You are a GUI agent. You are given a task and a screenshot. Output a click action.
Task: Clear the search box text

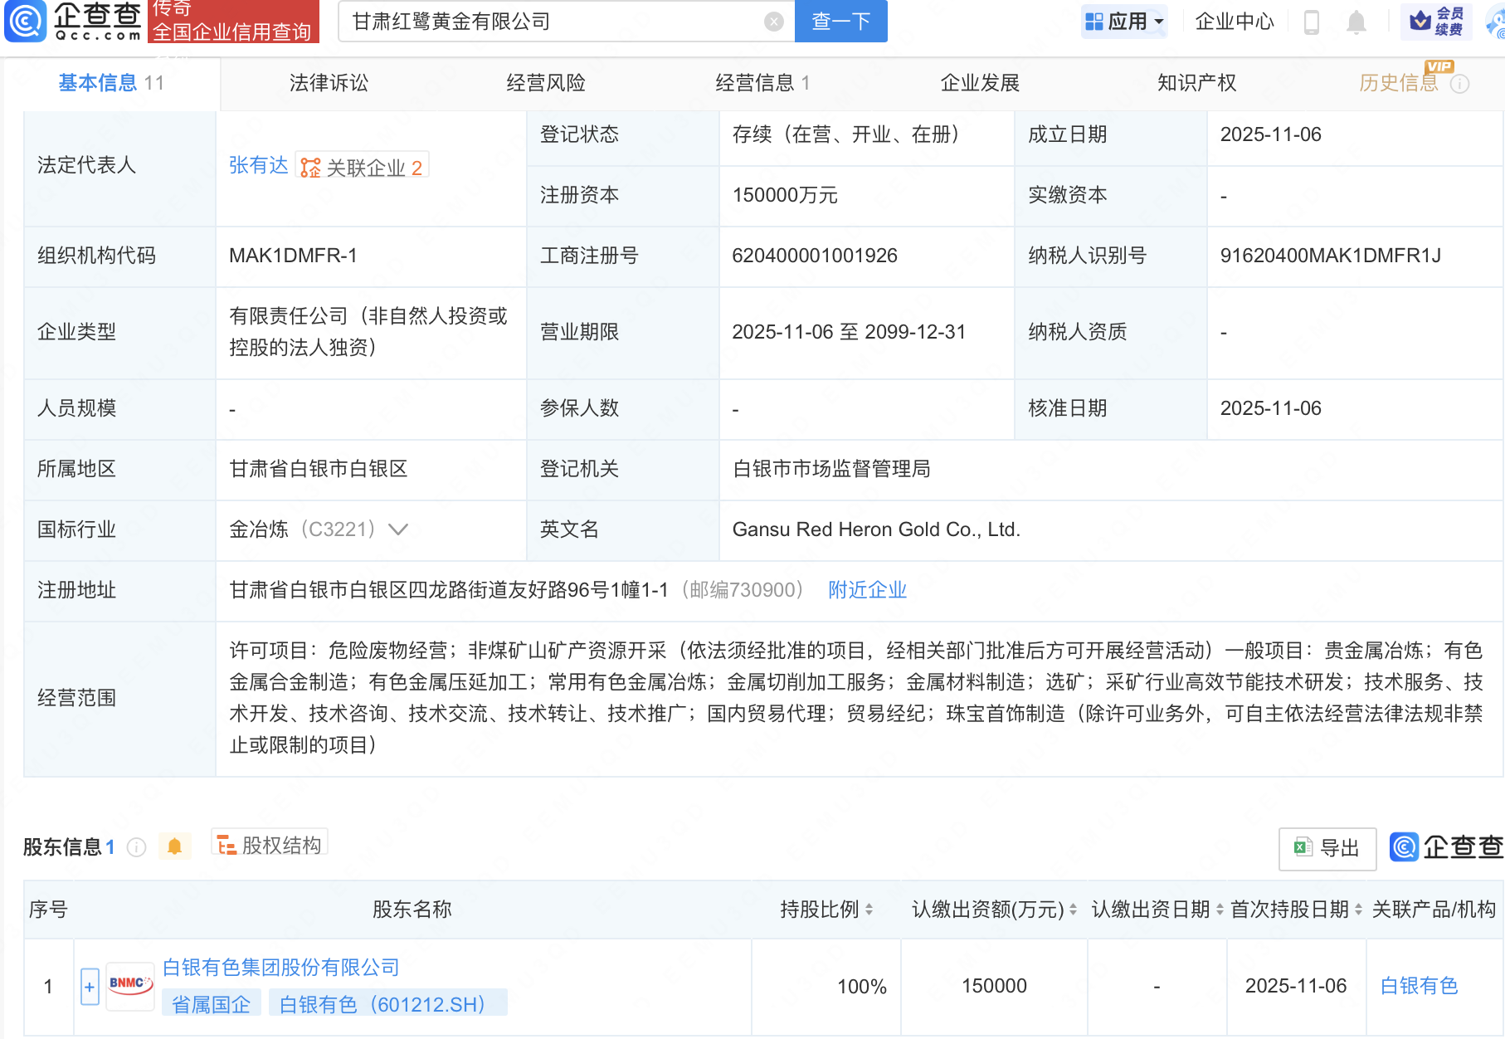tap(773, 22)
